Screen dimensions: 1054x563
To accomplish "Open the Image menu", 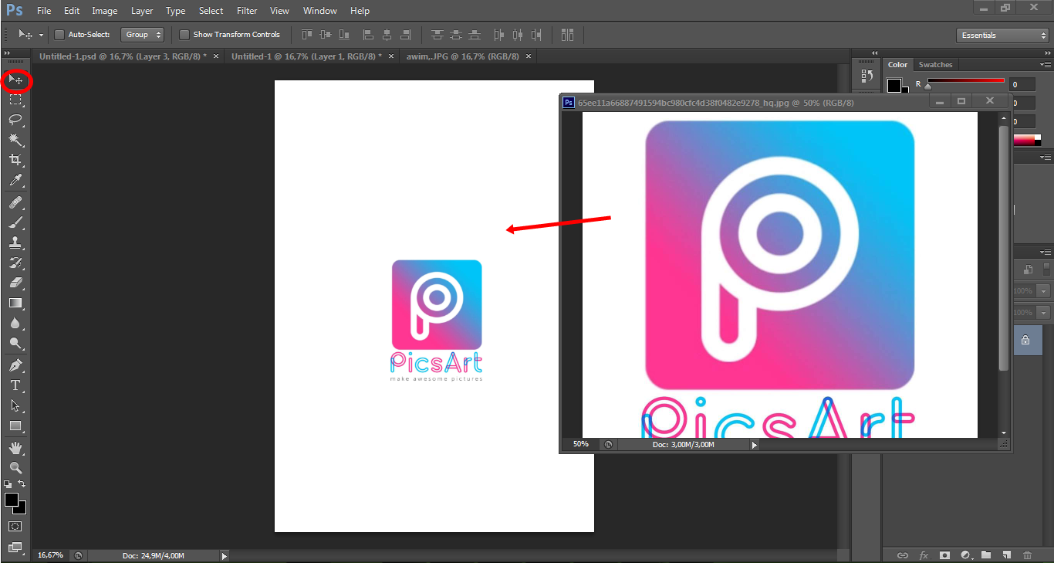I will tap(104, 11).
